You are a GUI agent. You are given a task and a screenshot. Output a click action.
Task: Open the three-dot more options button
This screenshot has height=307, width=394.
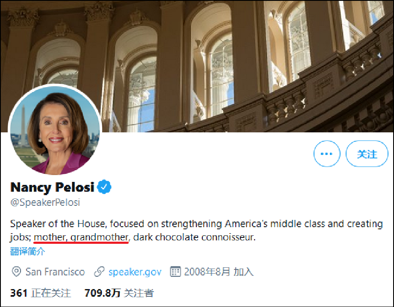[x=327, y=153]
